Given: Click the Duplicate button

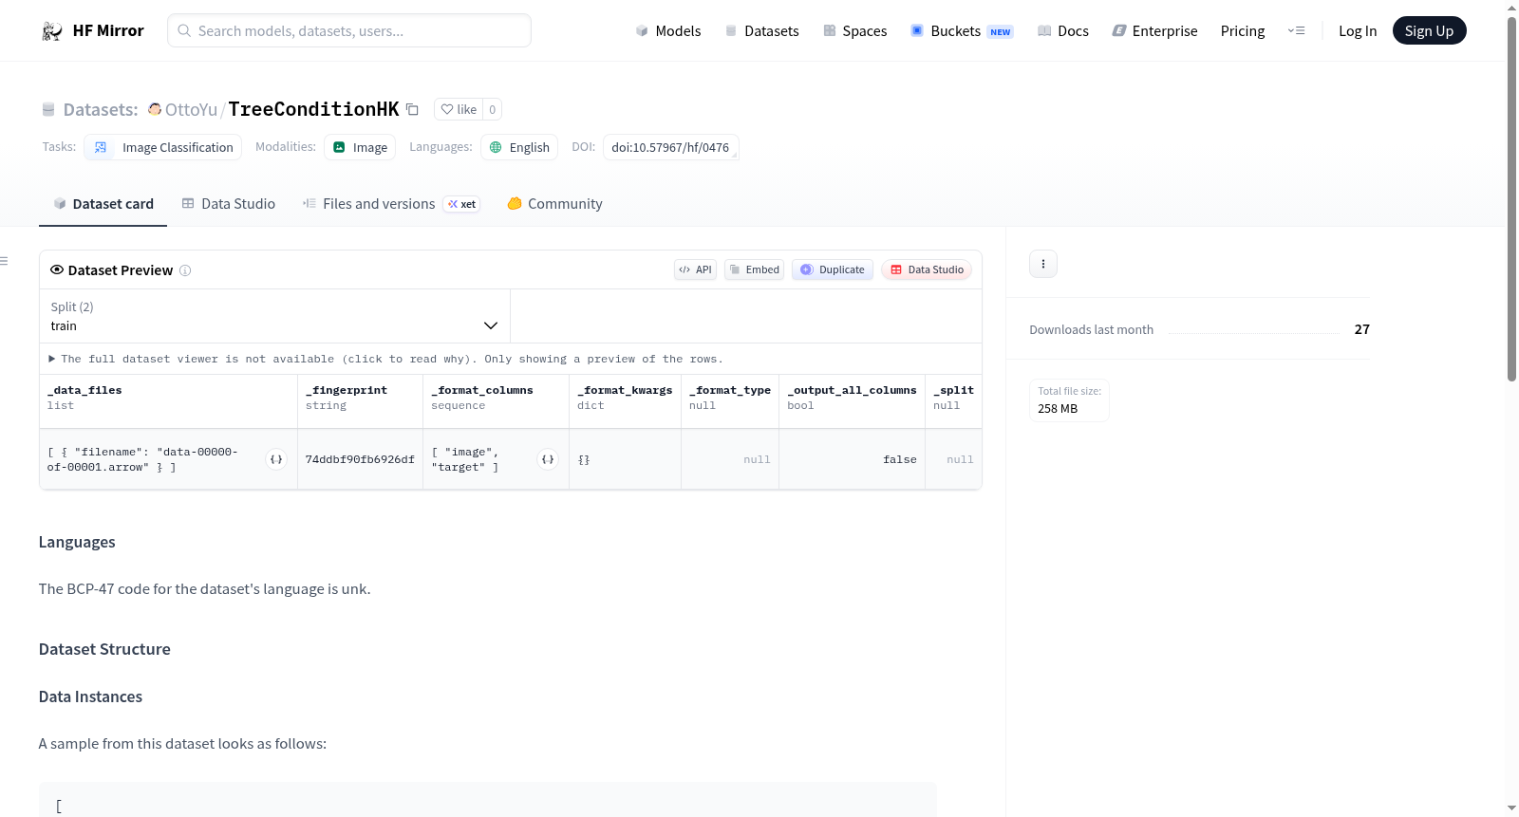Looking at the screenshot, I should [x=833, y=270].
